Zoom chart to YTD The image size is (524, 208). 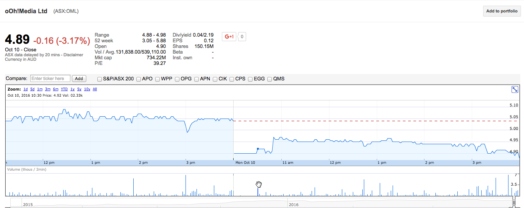[64, 89]
